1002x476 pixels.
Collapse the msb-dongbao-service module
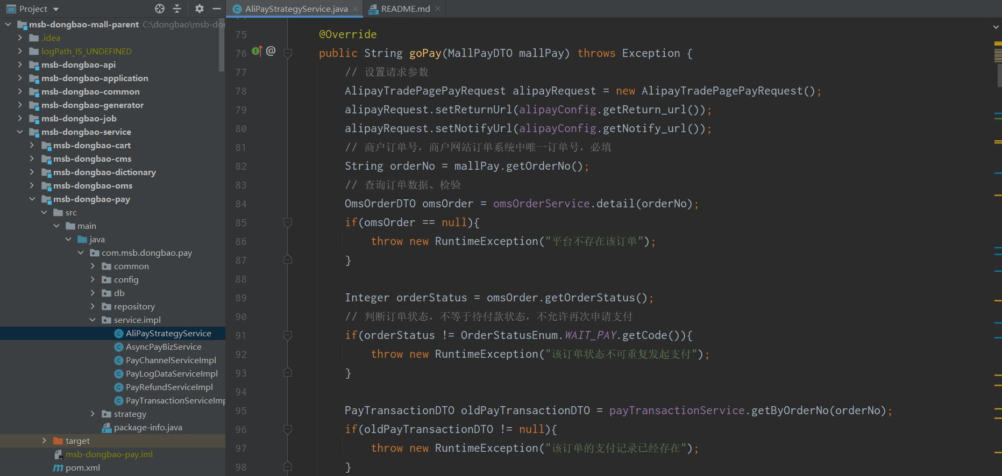[20, 132]
